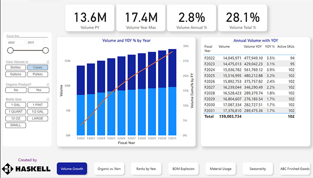The image size is (313, 178).
Task: Filter Organic Product to No
Action: 16,90
